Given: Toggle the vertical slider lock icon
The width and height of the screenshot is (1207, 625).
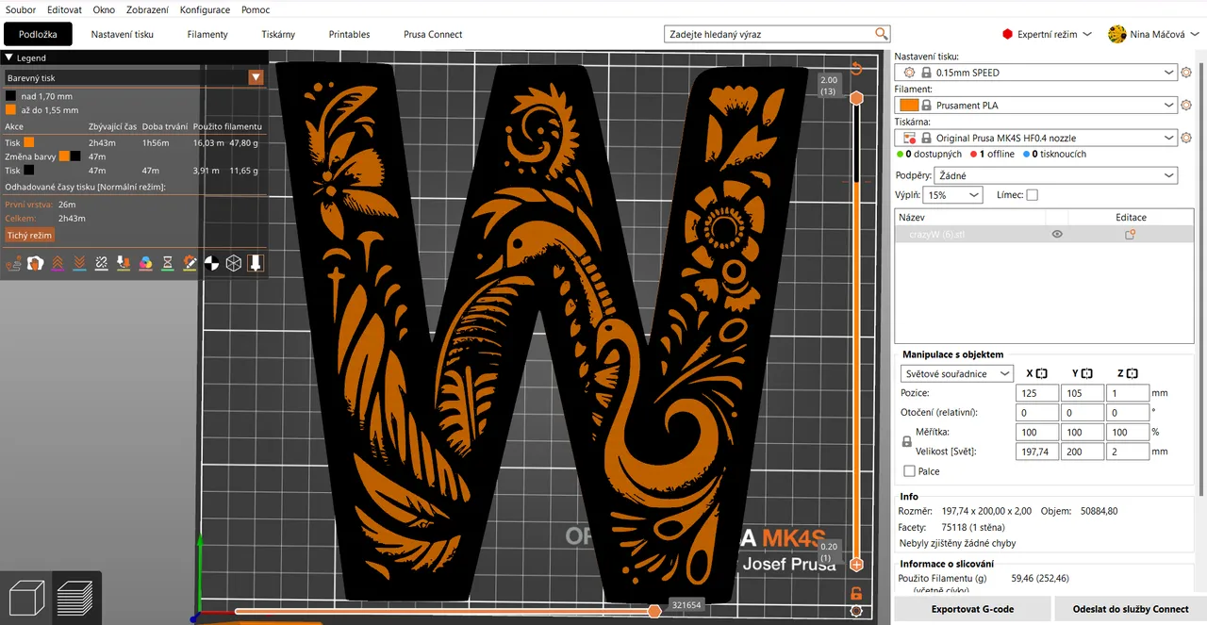Looking at the screenshot, I should click(856, 593).
